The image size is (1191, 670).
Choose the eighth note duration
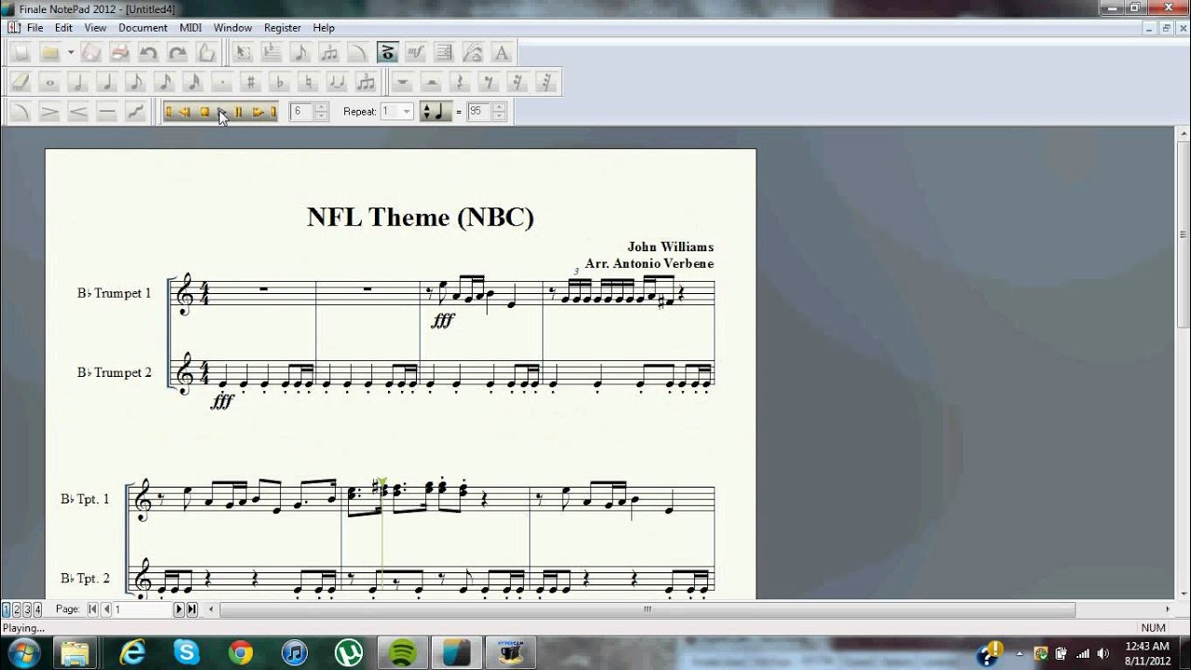click(x=136, y=82)
